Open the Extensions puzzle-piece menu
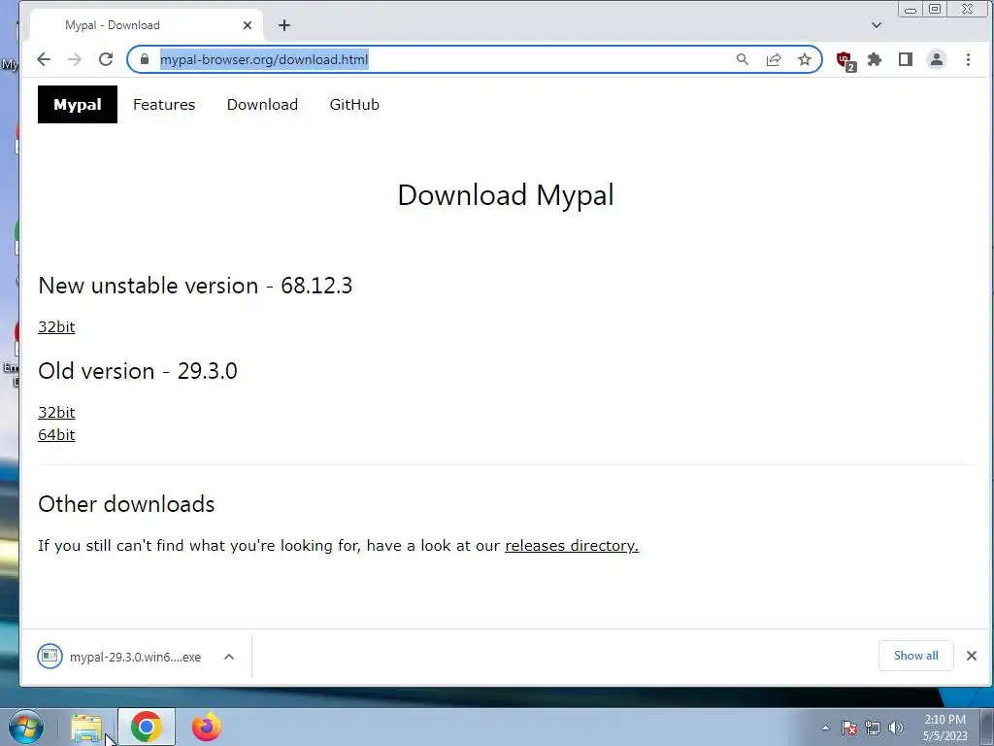The image size is (994, 746). 875,59
